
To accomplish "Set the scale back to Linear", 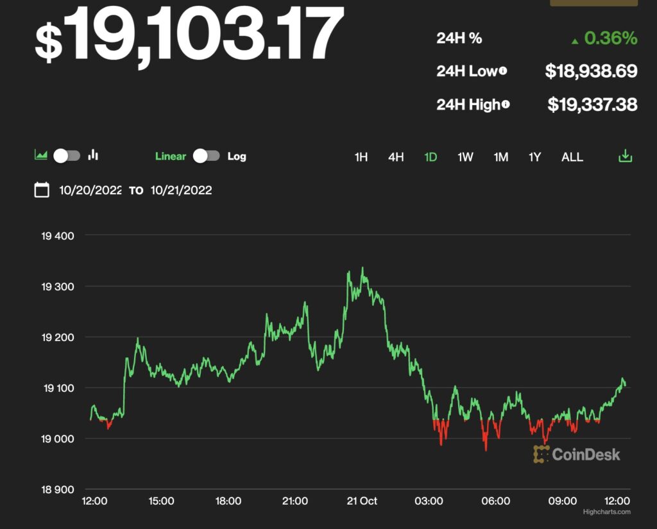I will point(170,156).
